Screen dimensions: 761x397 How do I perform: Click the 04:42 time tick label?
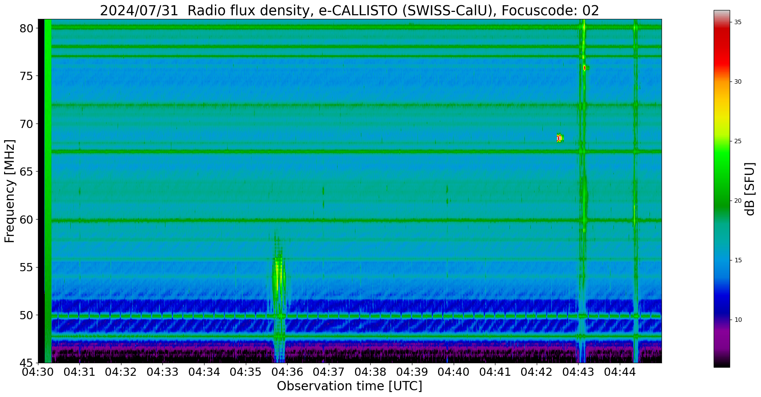tap(536, 372)
